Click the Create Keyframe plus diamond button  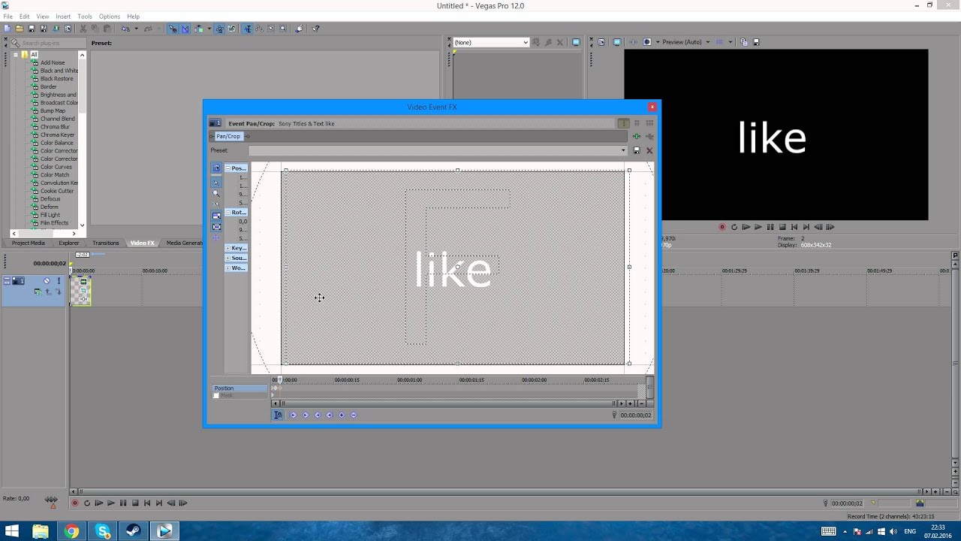point(342,415)
